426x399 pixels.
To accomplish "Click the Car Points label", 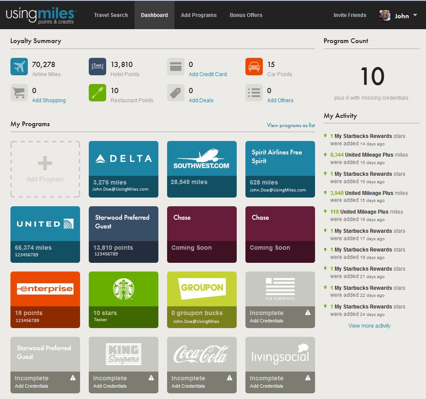I will pos(279,74).
